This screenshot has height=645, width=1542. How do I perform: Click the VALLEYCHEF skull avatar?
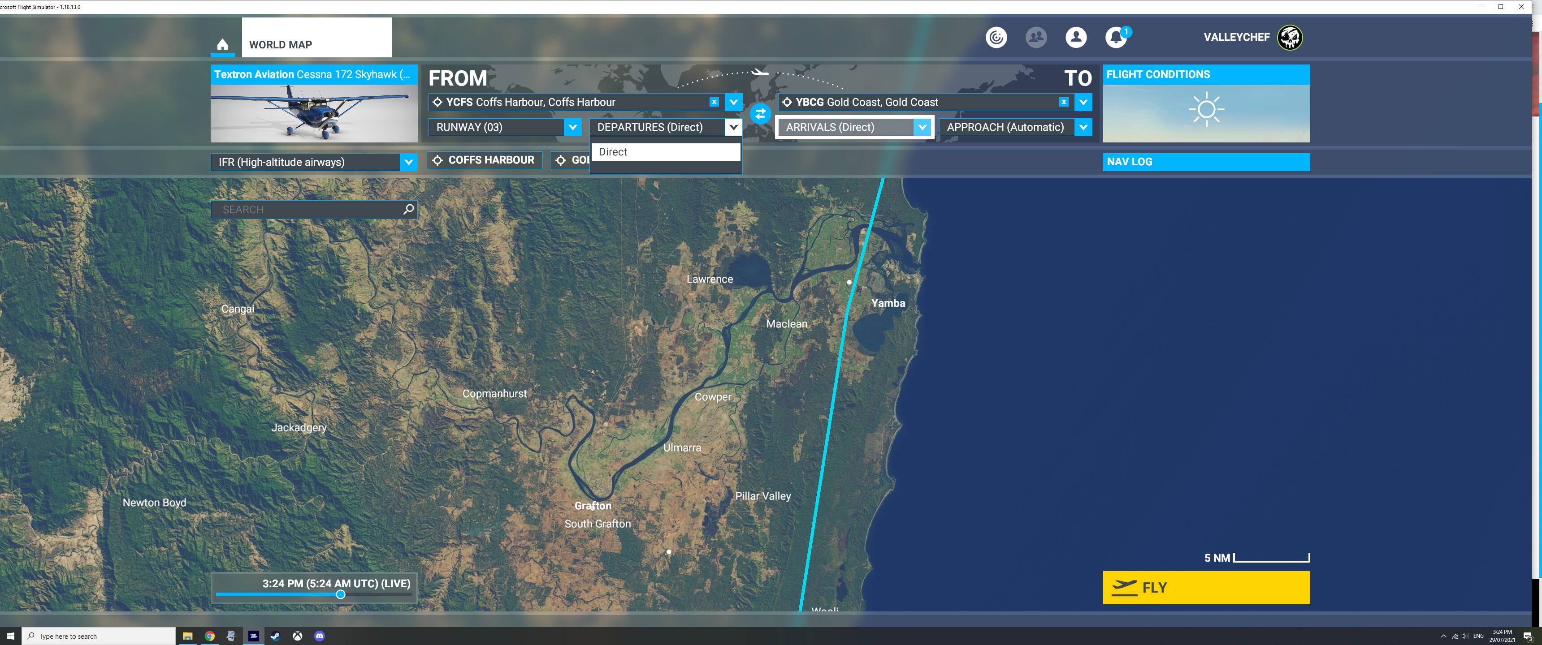(x=1288, y=37)
